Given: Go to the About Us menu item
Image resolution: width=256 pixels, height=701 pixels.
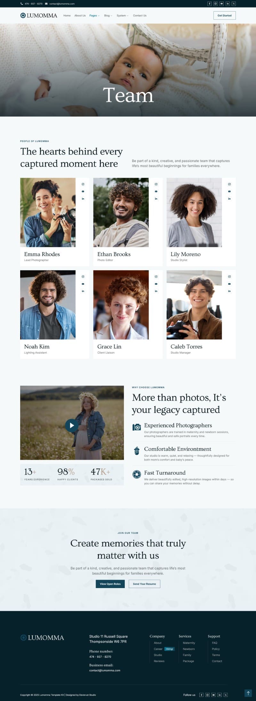Looking at the screenshot, I should pyautogui.click(x=80, y=15).
